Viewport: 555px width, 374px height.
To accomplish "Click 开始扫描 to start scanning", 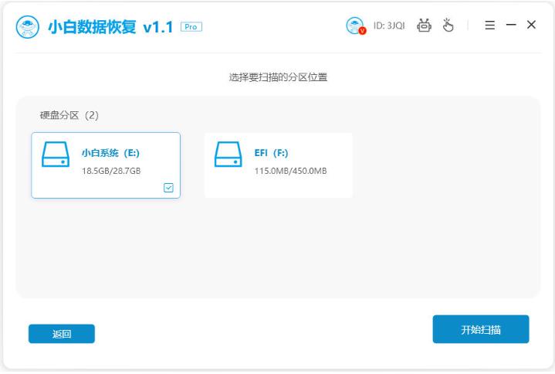I will (481, 329).
